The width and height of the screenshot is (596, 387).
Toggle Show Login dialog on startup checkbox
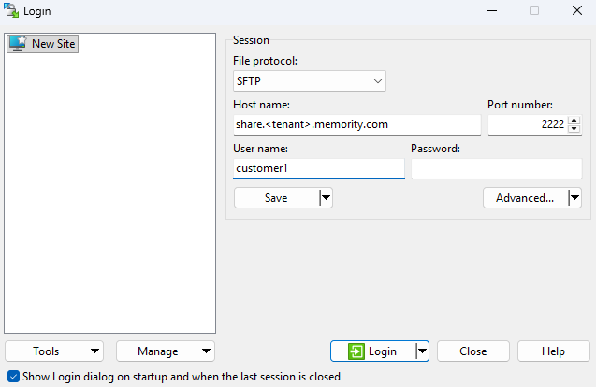pyautogui.click(x=12, y=377)
